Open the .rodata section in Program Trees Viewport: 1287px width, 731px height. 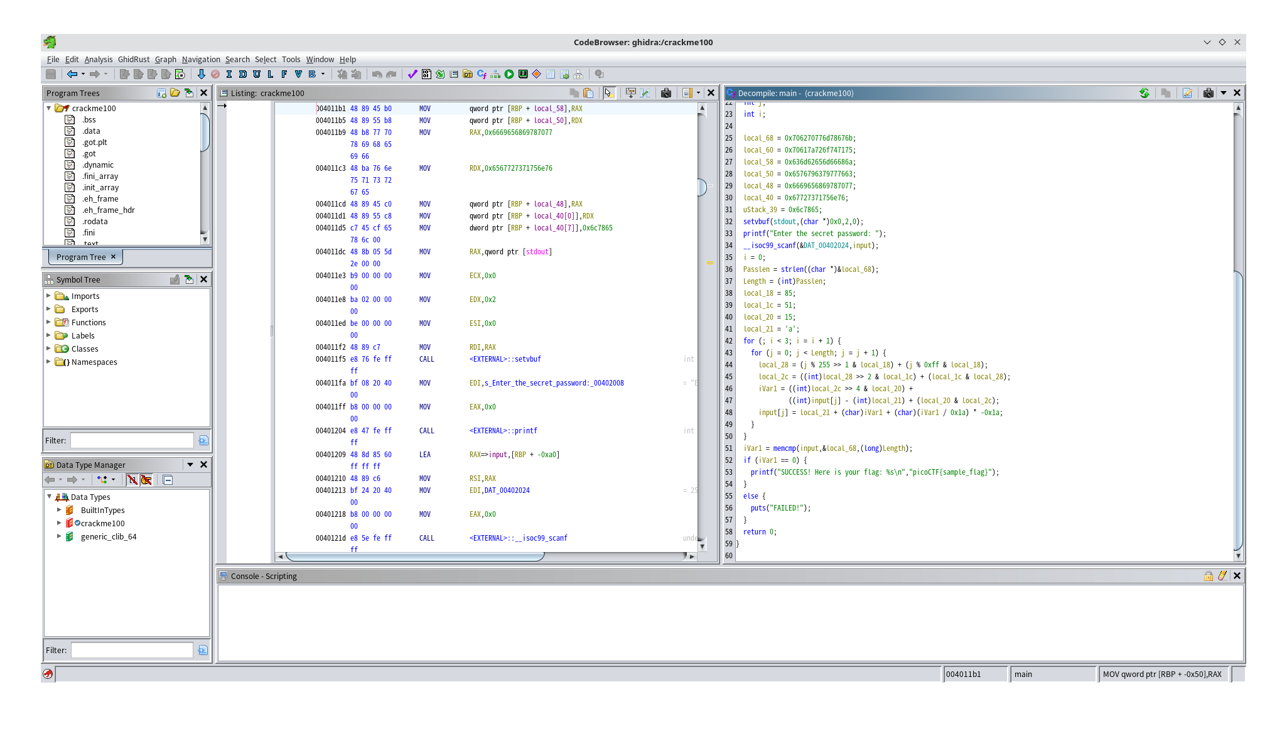click(94, 221)
